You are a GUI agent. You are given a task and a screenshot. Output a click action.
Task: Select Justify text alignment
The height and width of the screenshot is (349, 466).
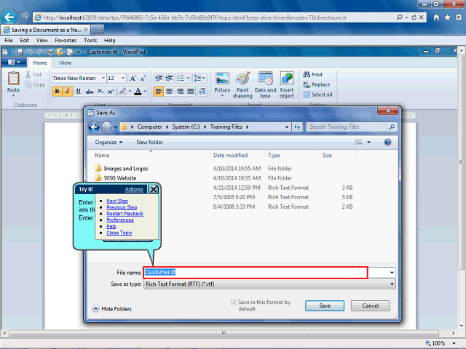pyautogui.click(x=191, y=92)
